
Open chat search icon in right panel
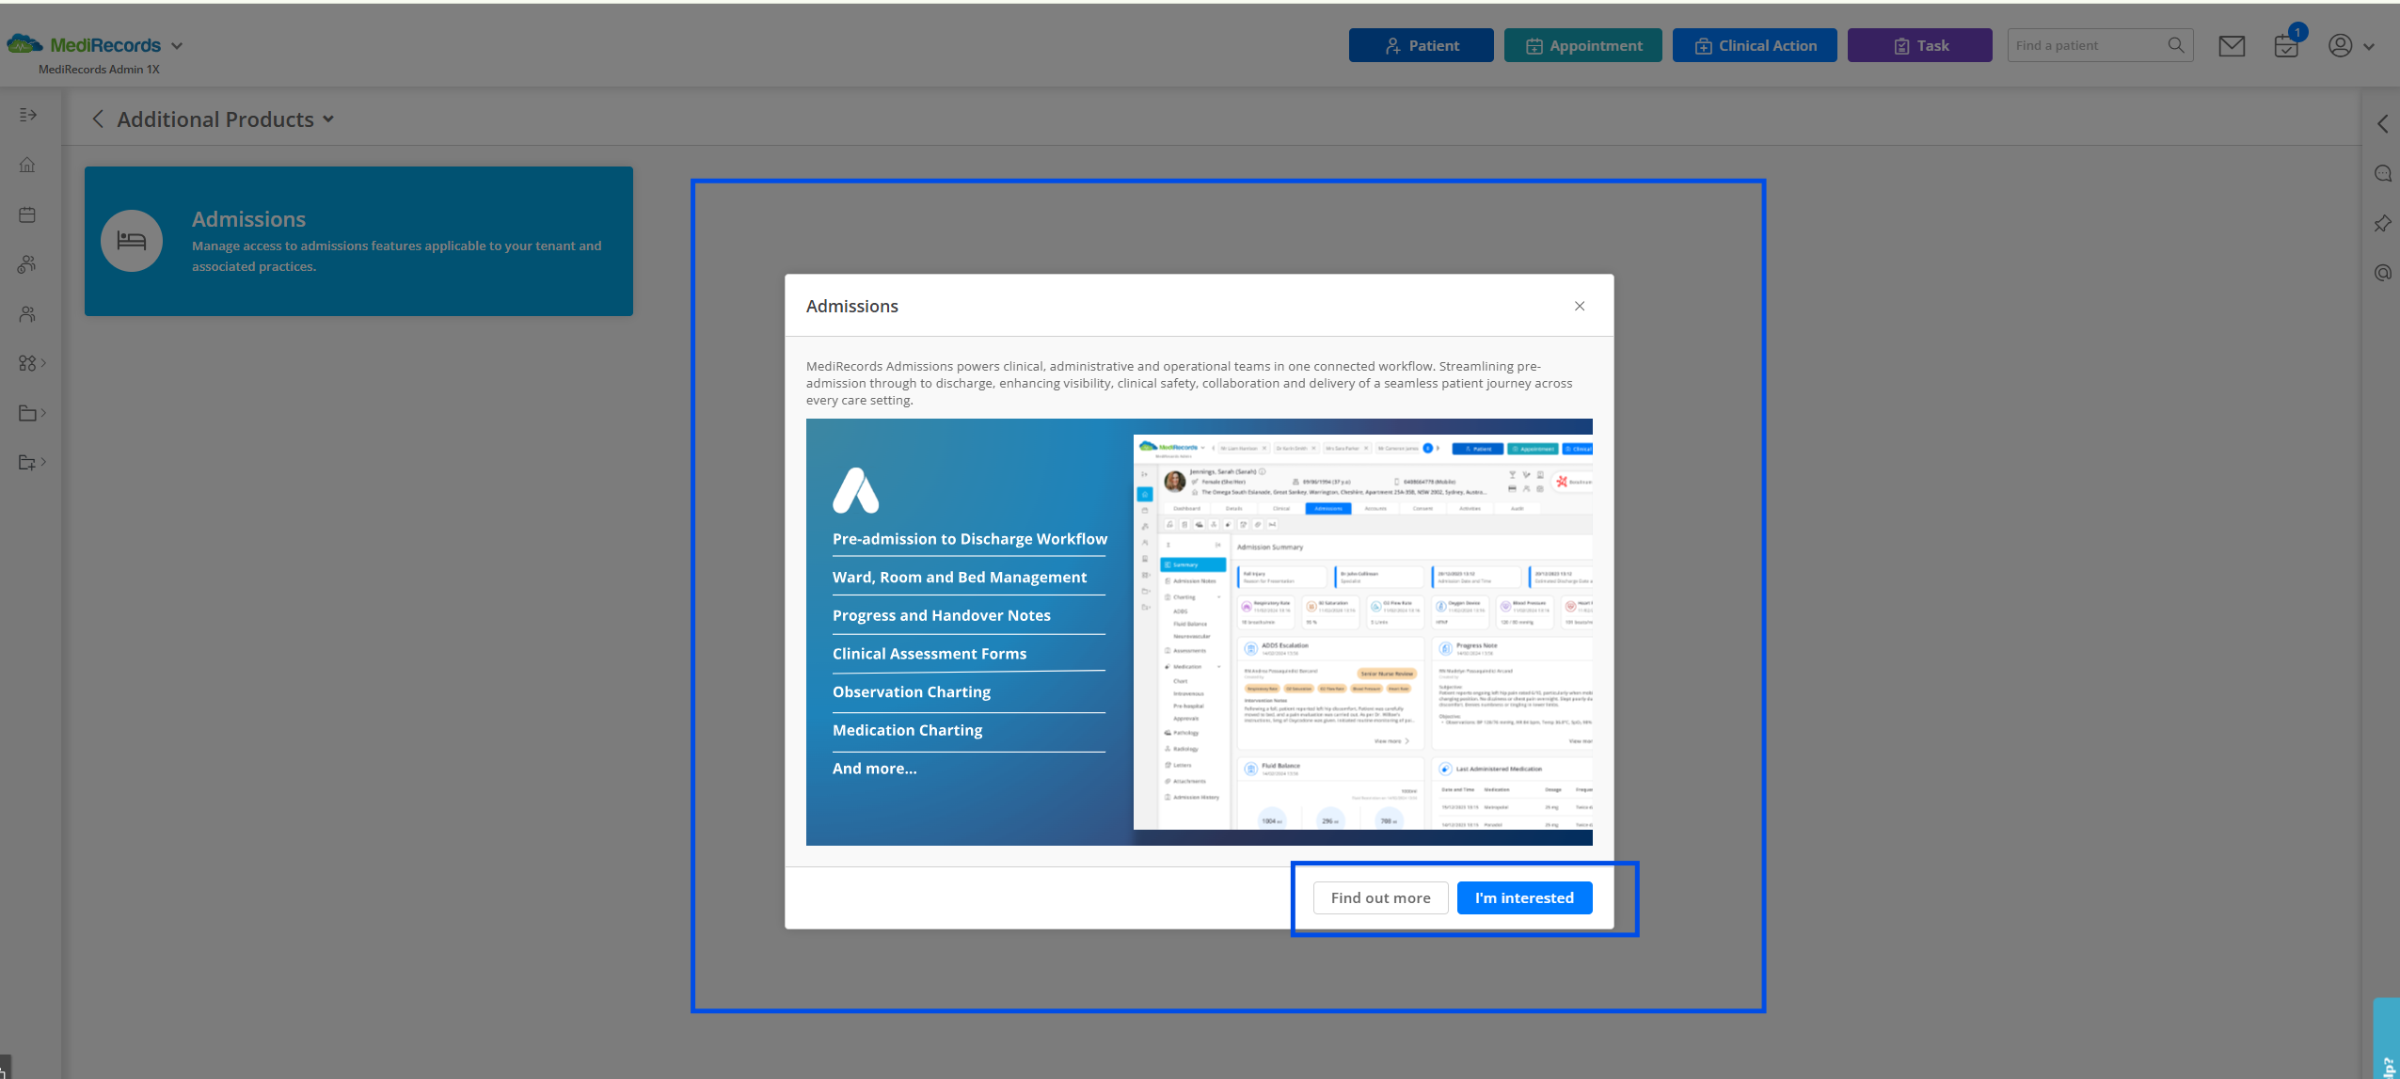2382,174
